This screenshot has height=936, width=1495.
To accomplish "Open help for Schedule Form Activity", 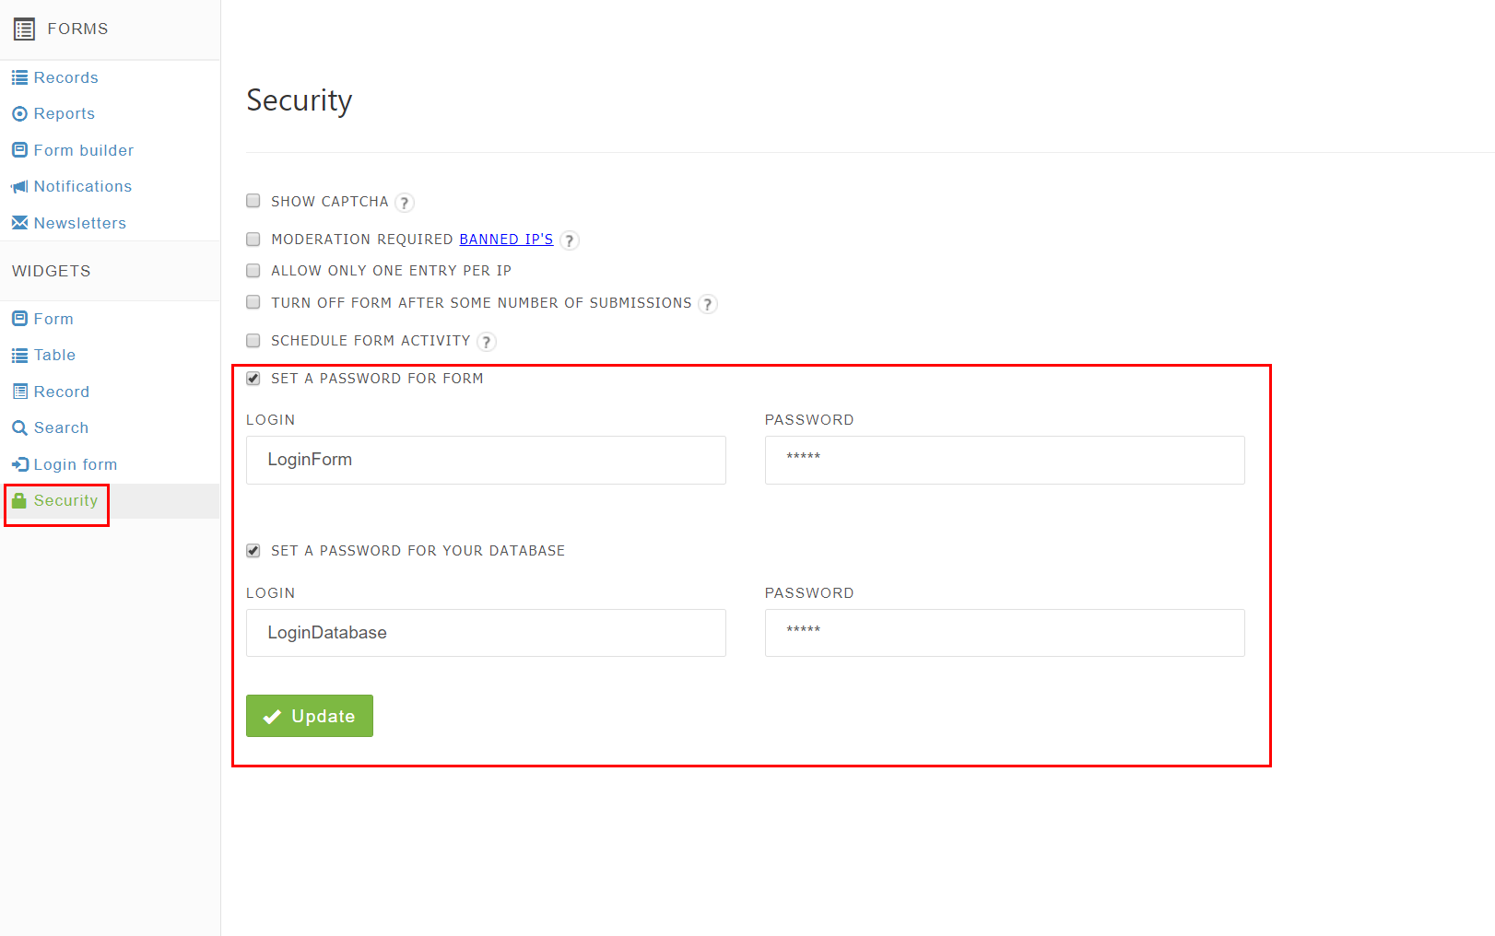I will coord(487,342).
